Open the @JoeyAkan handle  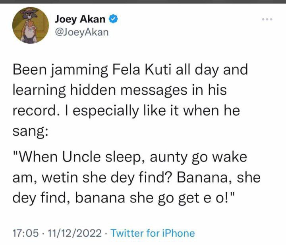point(81,32)
